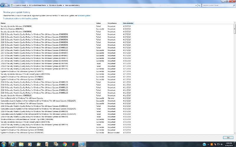Open Troubleshoot problems with installing updates link
This screenshot has width=236, height=147.
tap(20, 19)
